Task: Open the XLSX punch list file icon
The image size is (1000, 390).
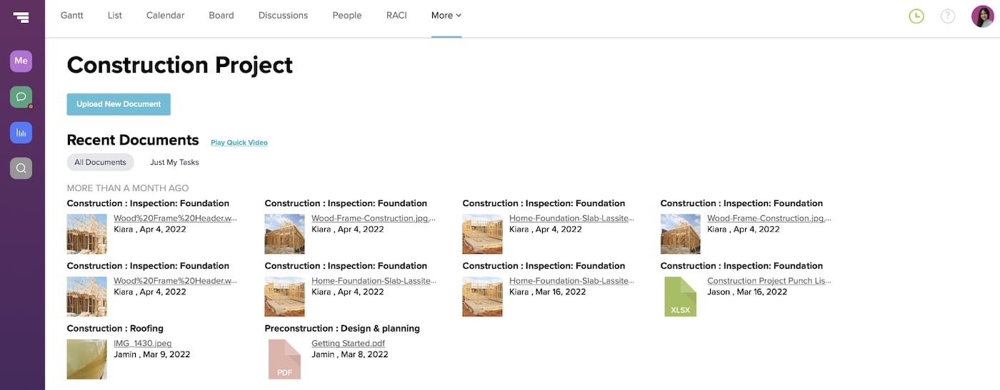Action: [x=680, y=297]
